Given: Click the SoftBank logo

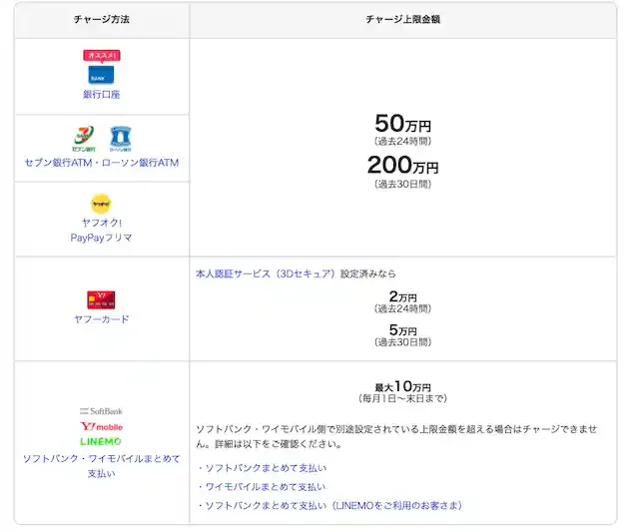Looking at the screenshot, I should click(101, 411).
